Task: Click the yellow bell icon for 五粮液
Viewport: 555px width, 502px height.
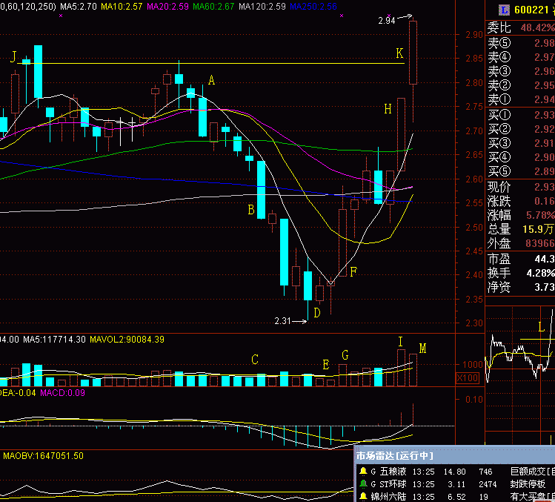Action: (362, 471)
